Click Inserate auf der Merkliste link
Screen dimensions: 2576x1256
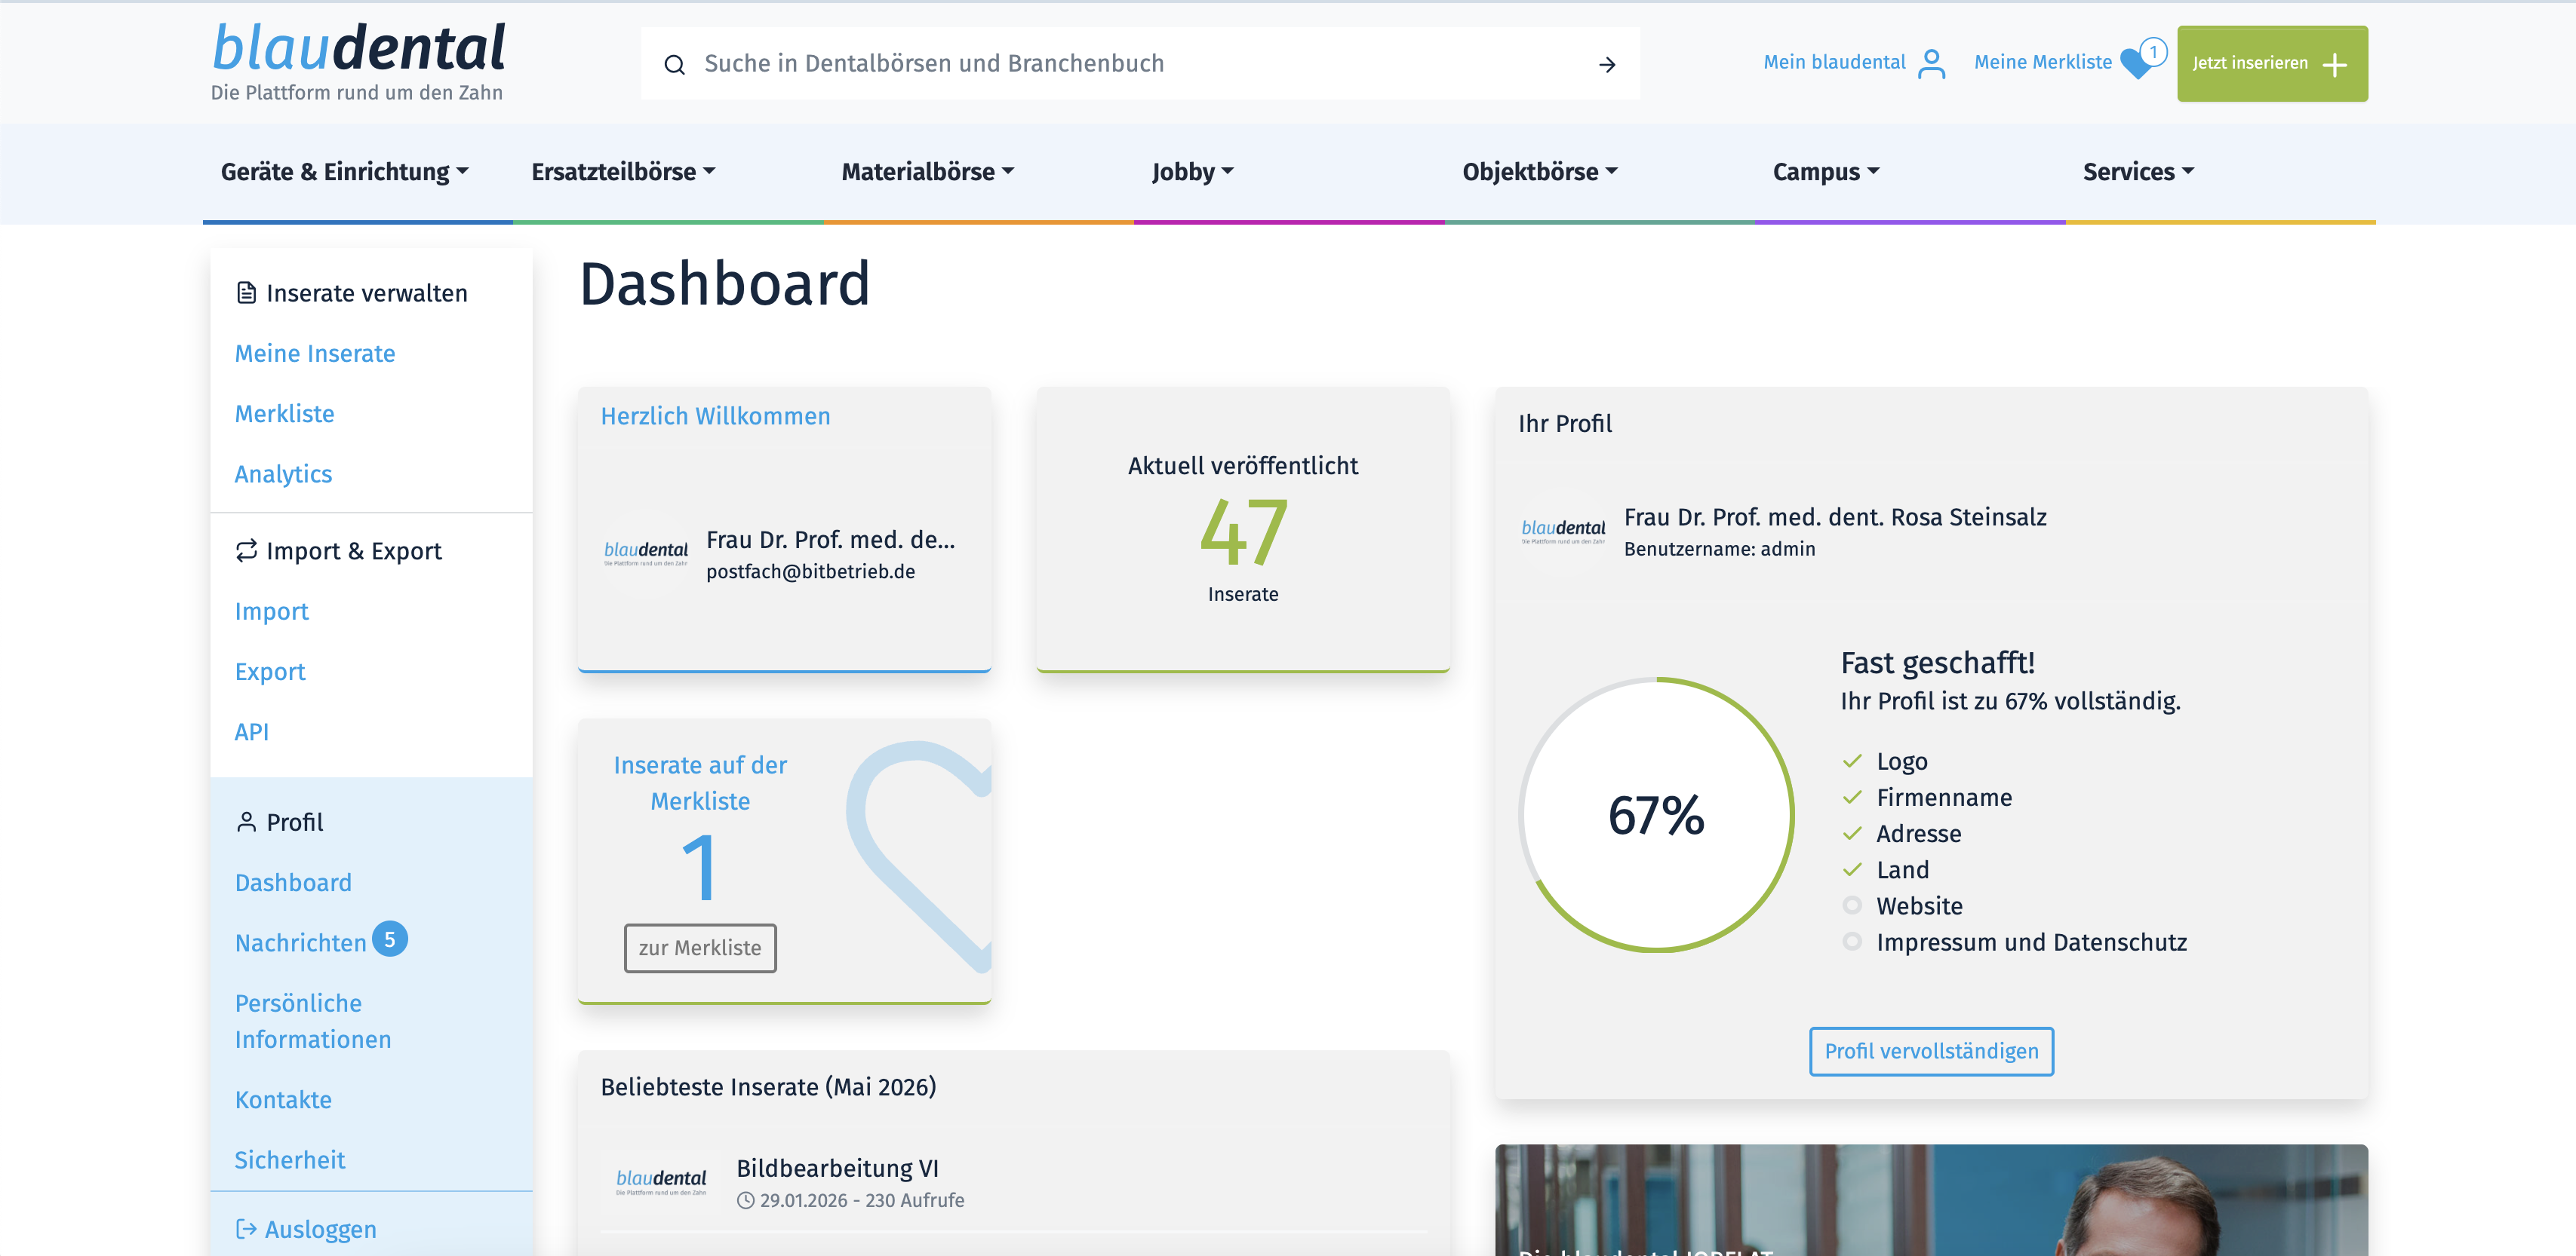(x=700, y=783)
